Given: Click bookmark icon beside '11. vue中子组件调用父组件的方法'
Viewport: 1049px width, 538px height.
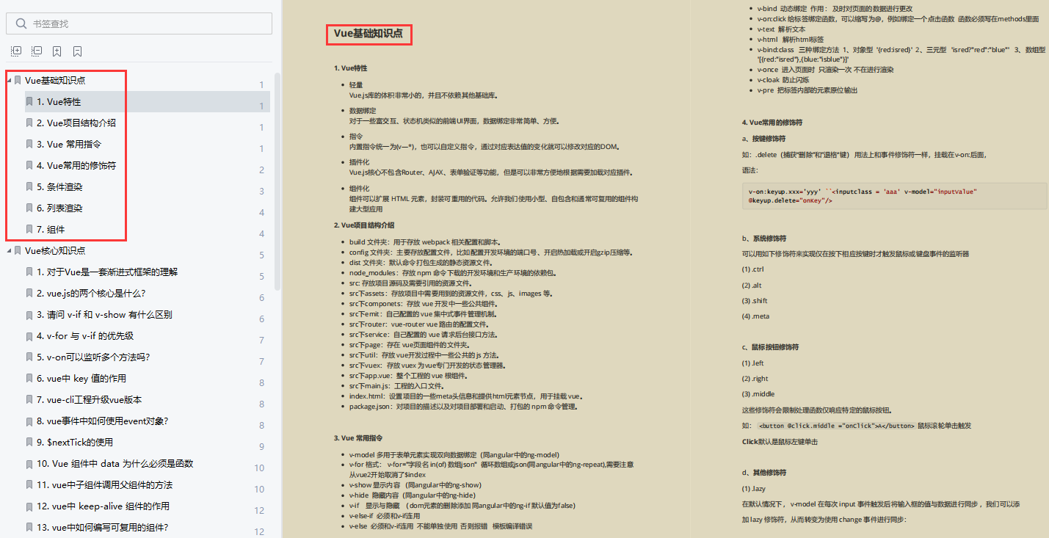Looking at the screenshot, I should point(29,485).
